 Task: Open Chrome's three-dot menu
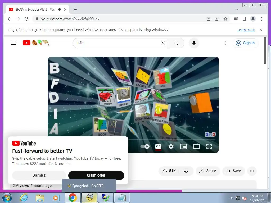click(261, 19)
